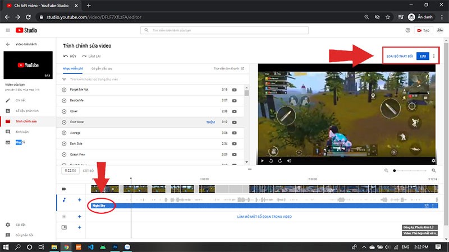Click the filter icon in library search
The width and height of the screenshot is (449, 252).
[x=64, y=79]
